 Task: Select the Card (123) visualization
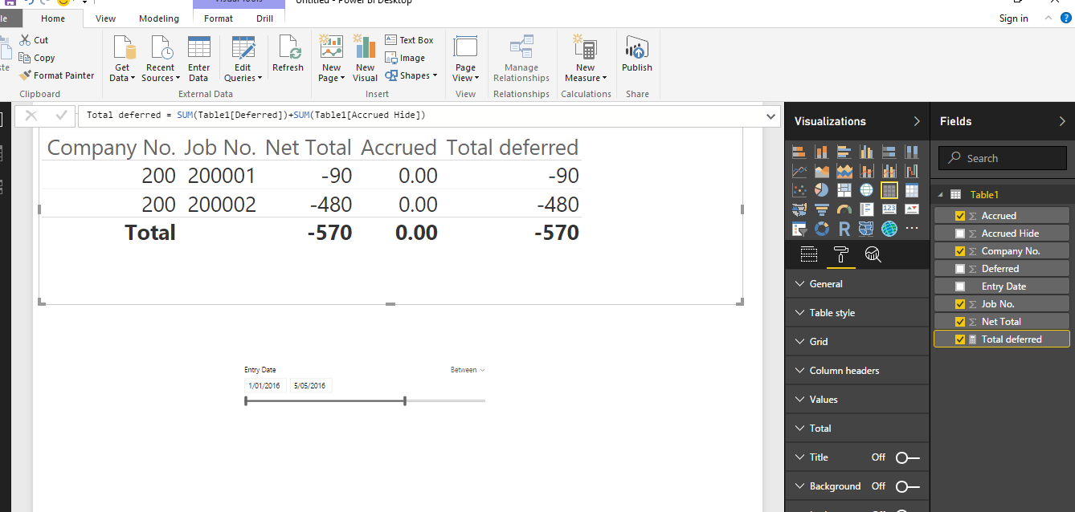pyautogui.click(x=889, y=209)
